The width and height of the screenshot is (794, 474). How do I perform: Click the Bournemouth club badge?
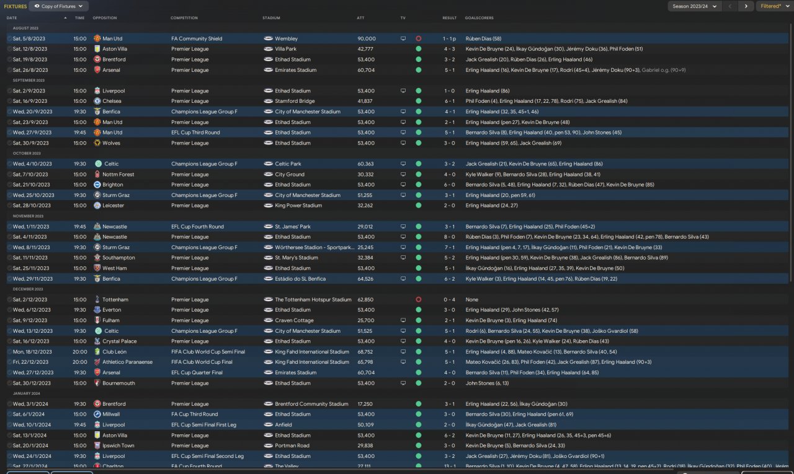click(97, 383)
